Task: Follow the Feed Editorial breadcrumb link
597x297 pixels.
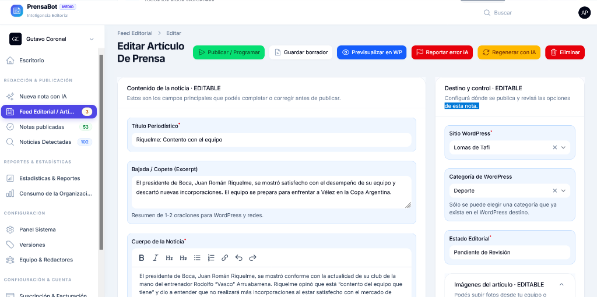Action: click(x=135, y=33)
